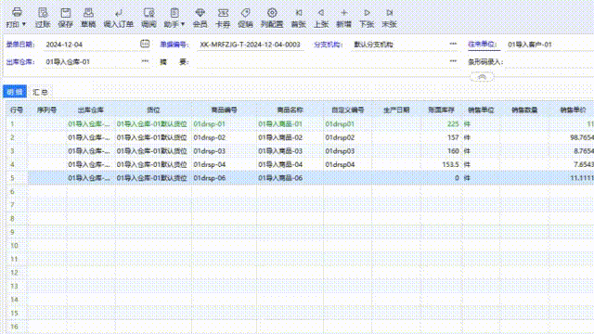Screen dimensions: 594x334
Task: Collapse the header panel with chevron button
Action: [482, 77]
